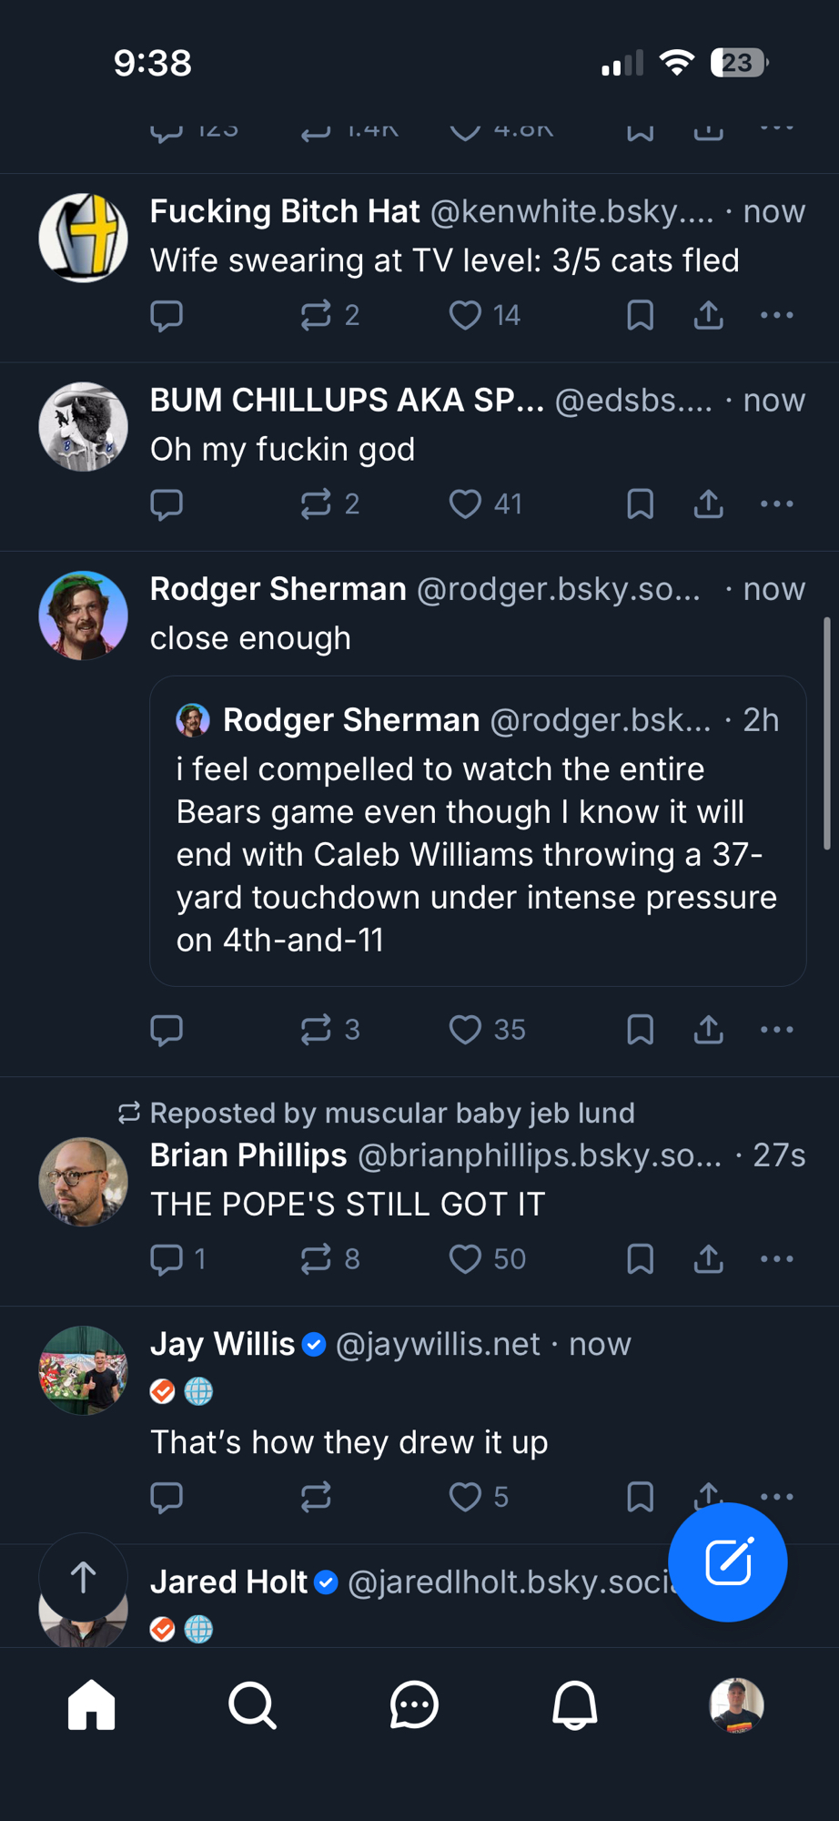Open Brian Phillips profile name link

248,1155
